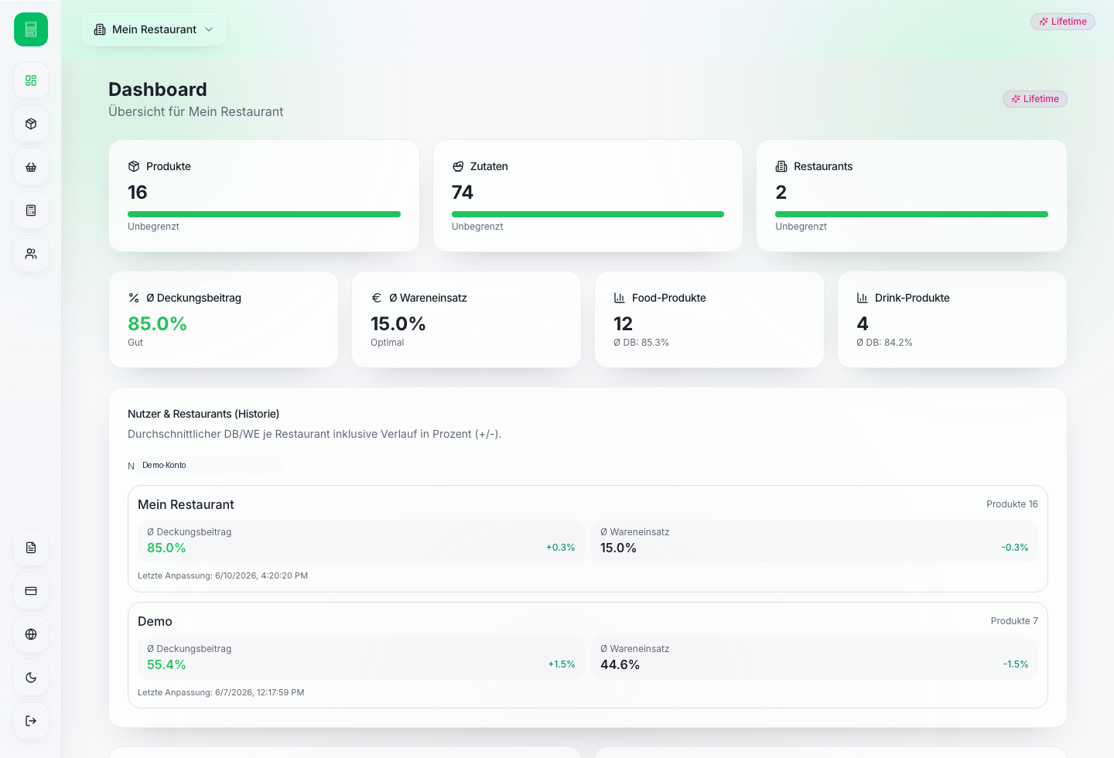Screen dimensions: 1114x758
Task: Open the Demo restaurant history card title
Action: (x=155, y=621)
